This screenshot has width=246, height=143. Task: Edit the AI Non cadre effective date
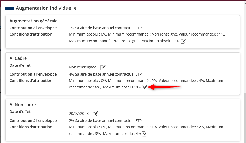pyautogui.click(x=95, y=114)
